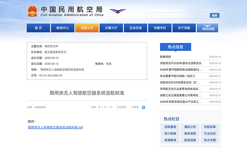247x153 pixels.
Task: Open the 服务指南 hot column
Action: point(190,134)
